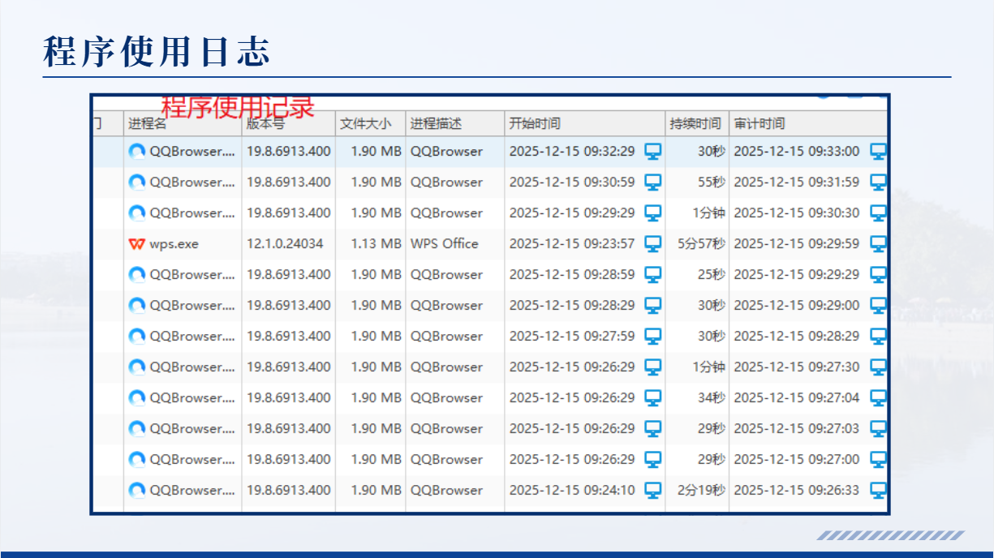Click the monitor icon next to start time 09:30:59

click(652, 182)
